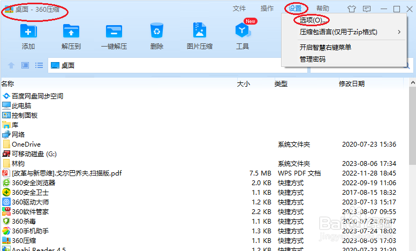416x251 pixels.
Task: Select the 控制面板 control panel icon
Action: tap(6, 115)
